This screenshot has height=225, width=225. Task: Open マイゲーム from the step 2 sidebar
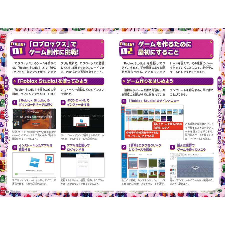(x=124, y=161)
